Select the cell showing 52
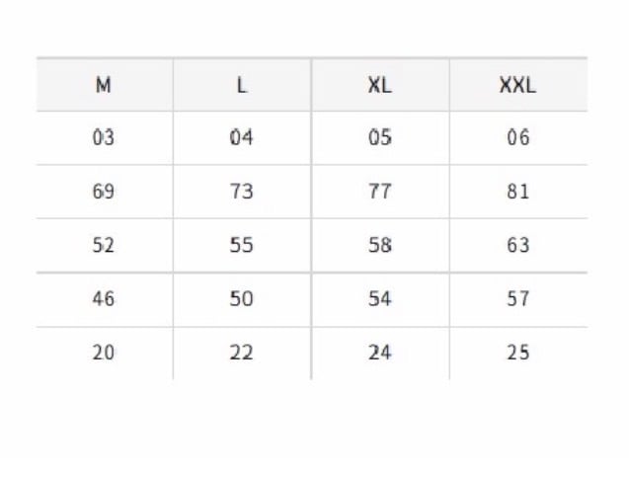Image resolution: width=629 pixels, height=478 pixels. coord(105,246)
